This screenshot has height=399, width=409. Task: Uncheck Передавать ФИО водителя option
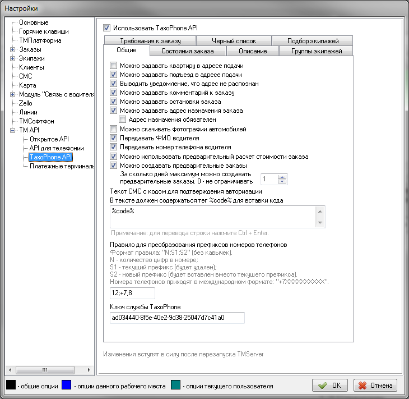click(x=114, y=138)
